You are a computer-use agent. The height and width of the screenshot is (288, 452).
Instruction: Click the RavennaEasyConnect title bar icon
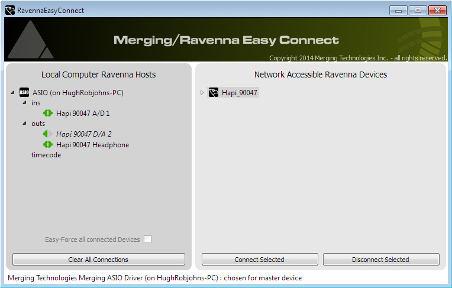coord(10,10)
